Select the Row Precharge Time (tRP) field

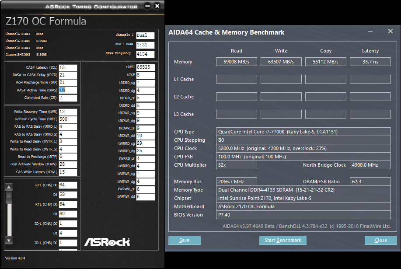click(68, 82)
